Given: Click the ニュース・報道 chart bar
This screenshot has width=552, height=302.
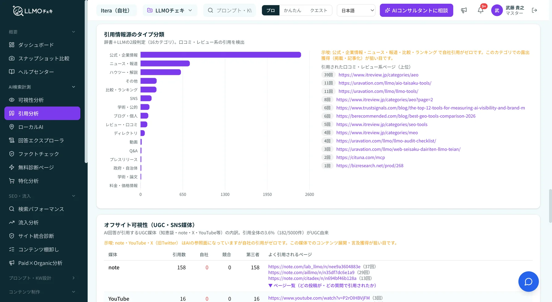Looking at the screenshot, I should point(165,63).
